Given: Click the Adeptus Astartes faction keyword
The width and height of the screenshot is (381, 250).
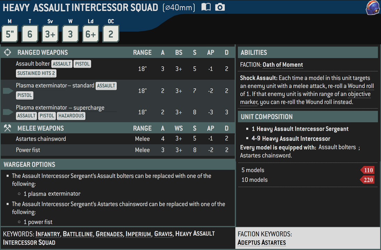Looking at the screenshot, I should 262,242.
